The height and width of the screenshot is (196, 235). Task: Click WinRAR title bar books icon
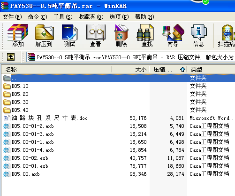click(x=5, y=6)
